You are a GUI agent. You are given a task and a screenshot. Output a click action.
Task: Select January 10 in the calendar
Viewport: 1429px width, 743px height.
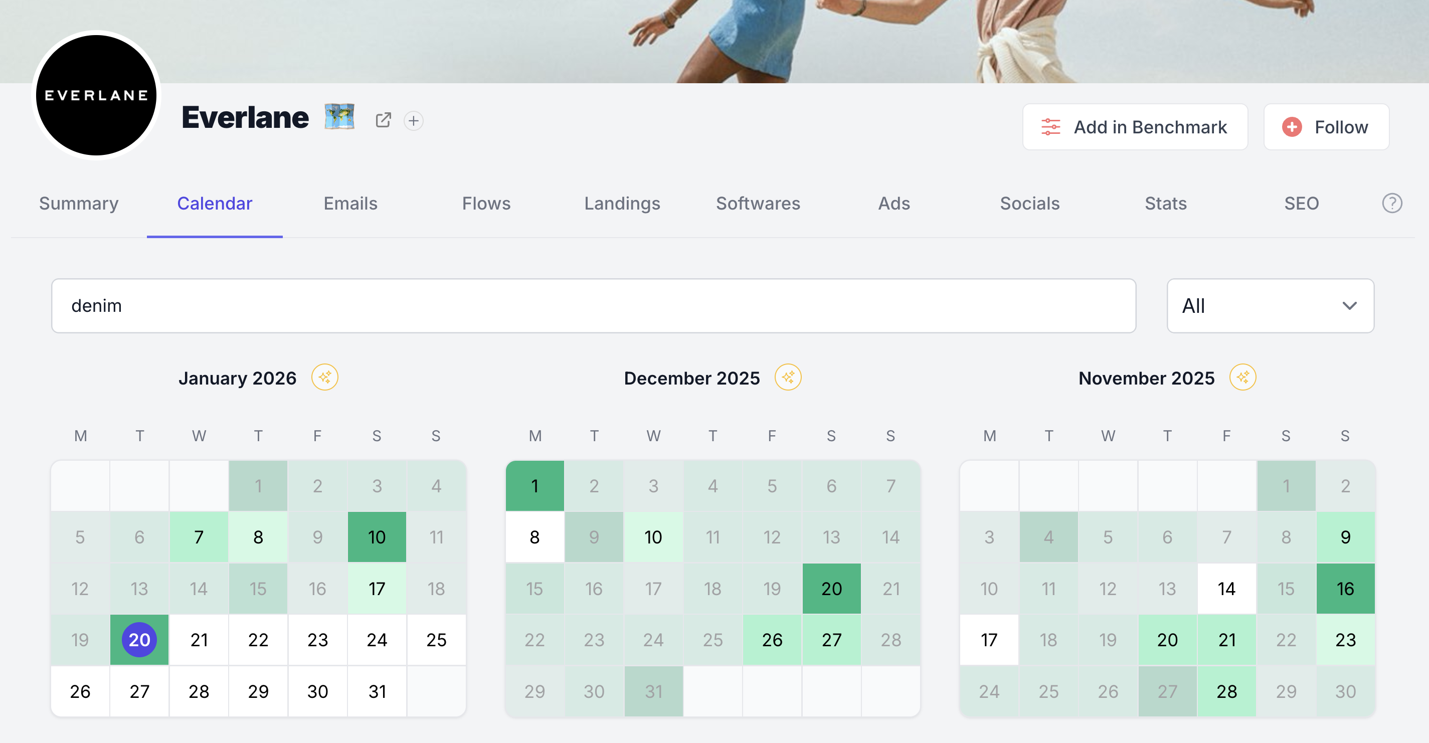pyautogui.click(x=377, y=537)
